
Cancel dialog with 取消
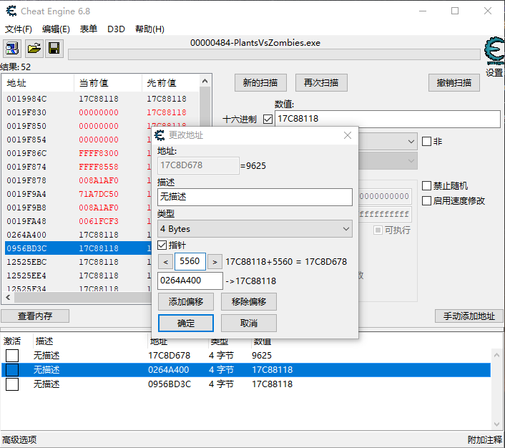tap(249, 323)
